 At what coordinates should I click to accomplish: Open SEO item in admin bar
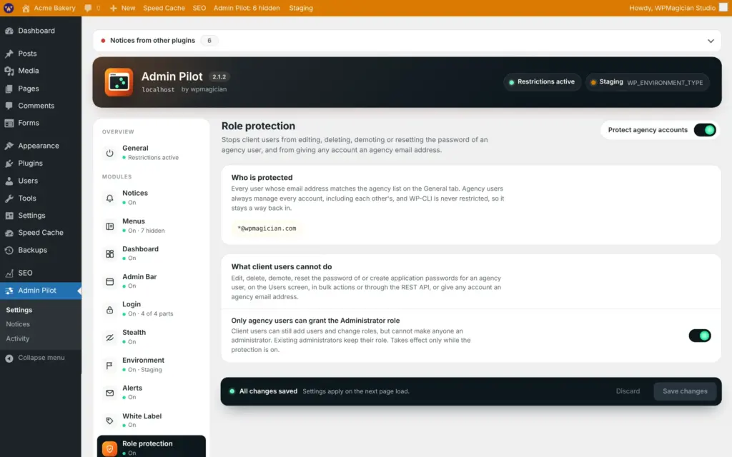199,8
